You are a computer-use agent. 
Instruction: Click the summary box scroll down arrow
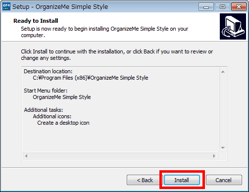click(223, 148)
